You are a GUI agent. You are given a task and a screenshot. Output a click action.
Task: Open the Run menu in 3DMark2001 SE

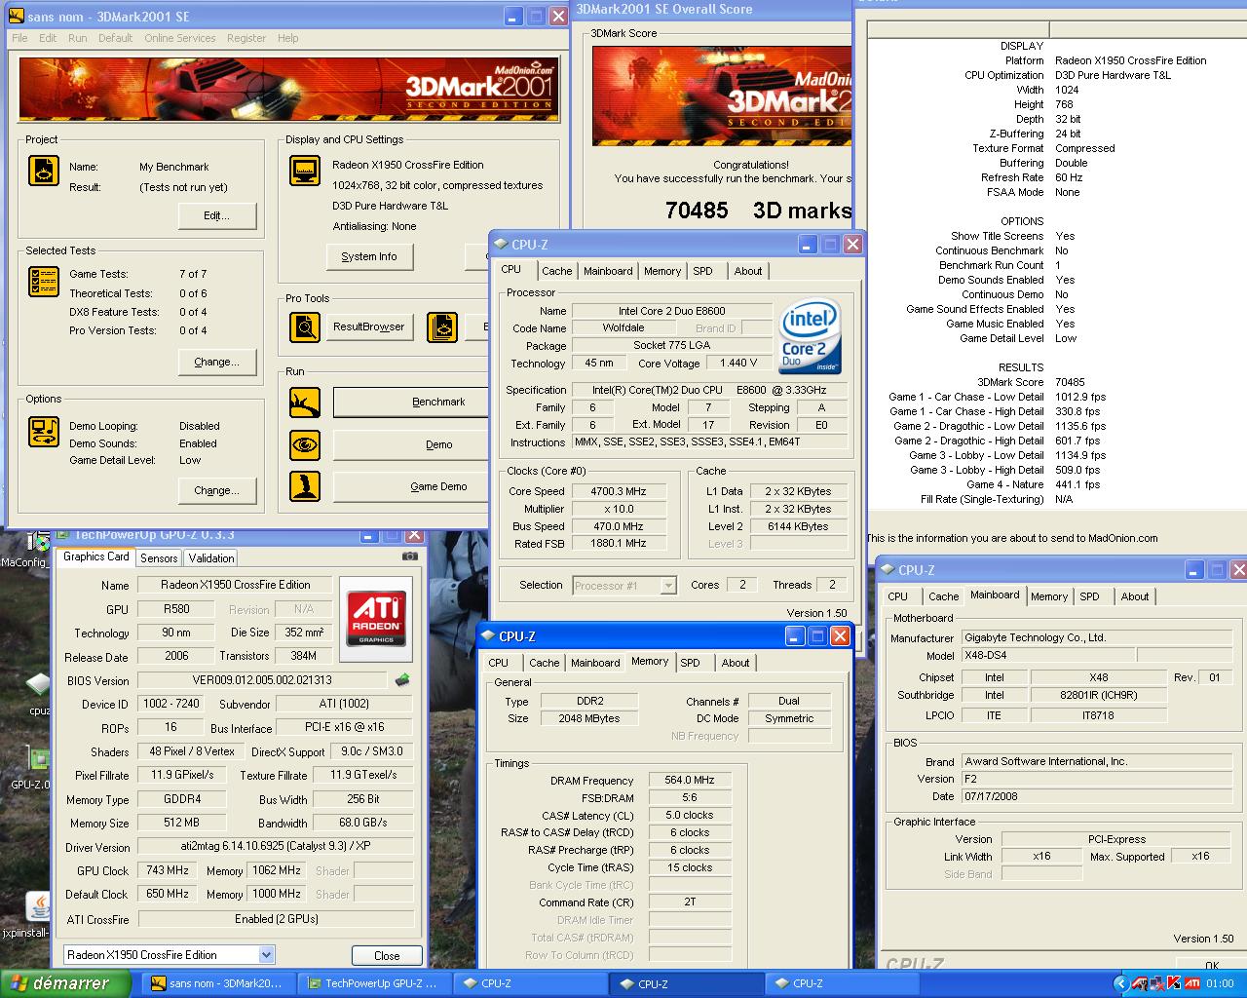pyautogui.click(x=77, y=38)
